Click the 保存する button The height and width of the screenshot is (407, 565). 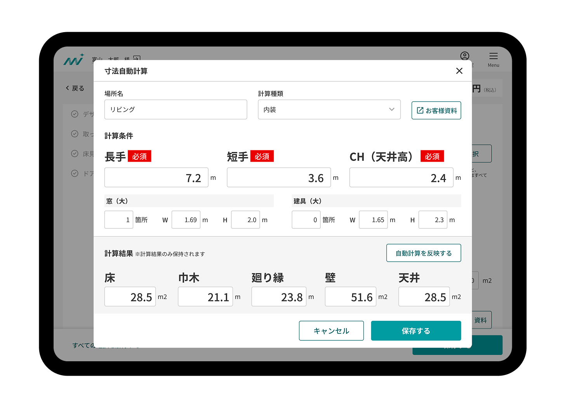click(x=415, y=331)
